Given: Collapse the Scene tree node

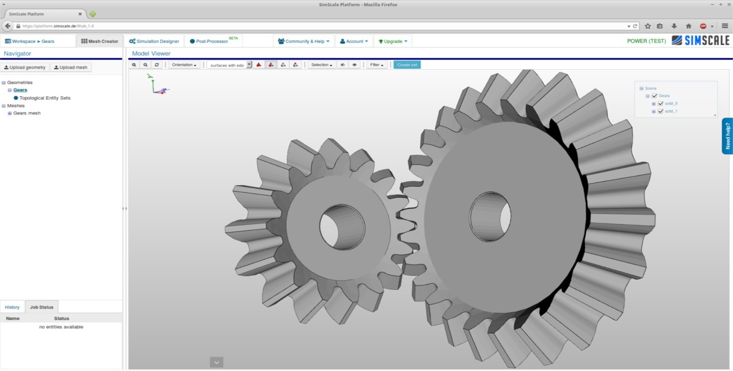Looking at the screenshot, I should 641,88.
